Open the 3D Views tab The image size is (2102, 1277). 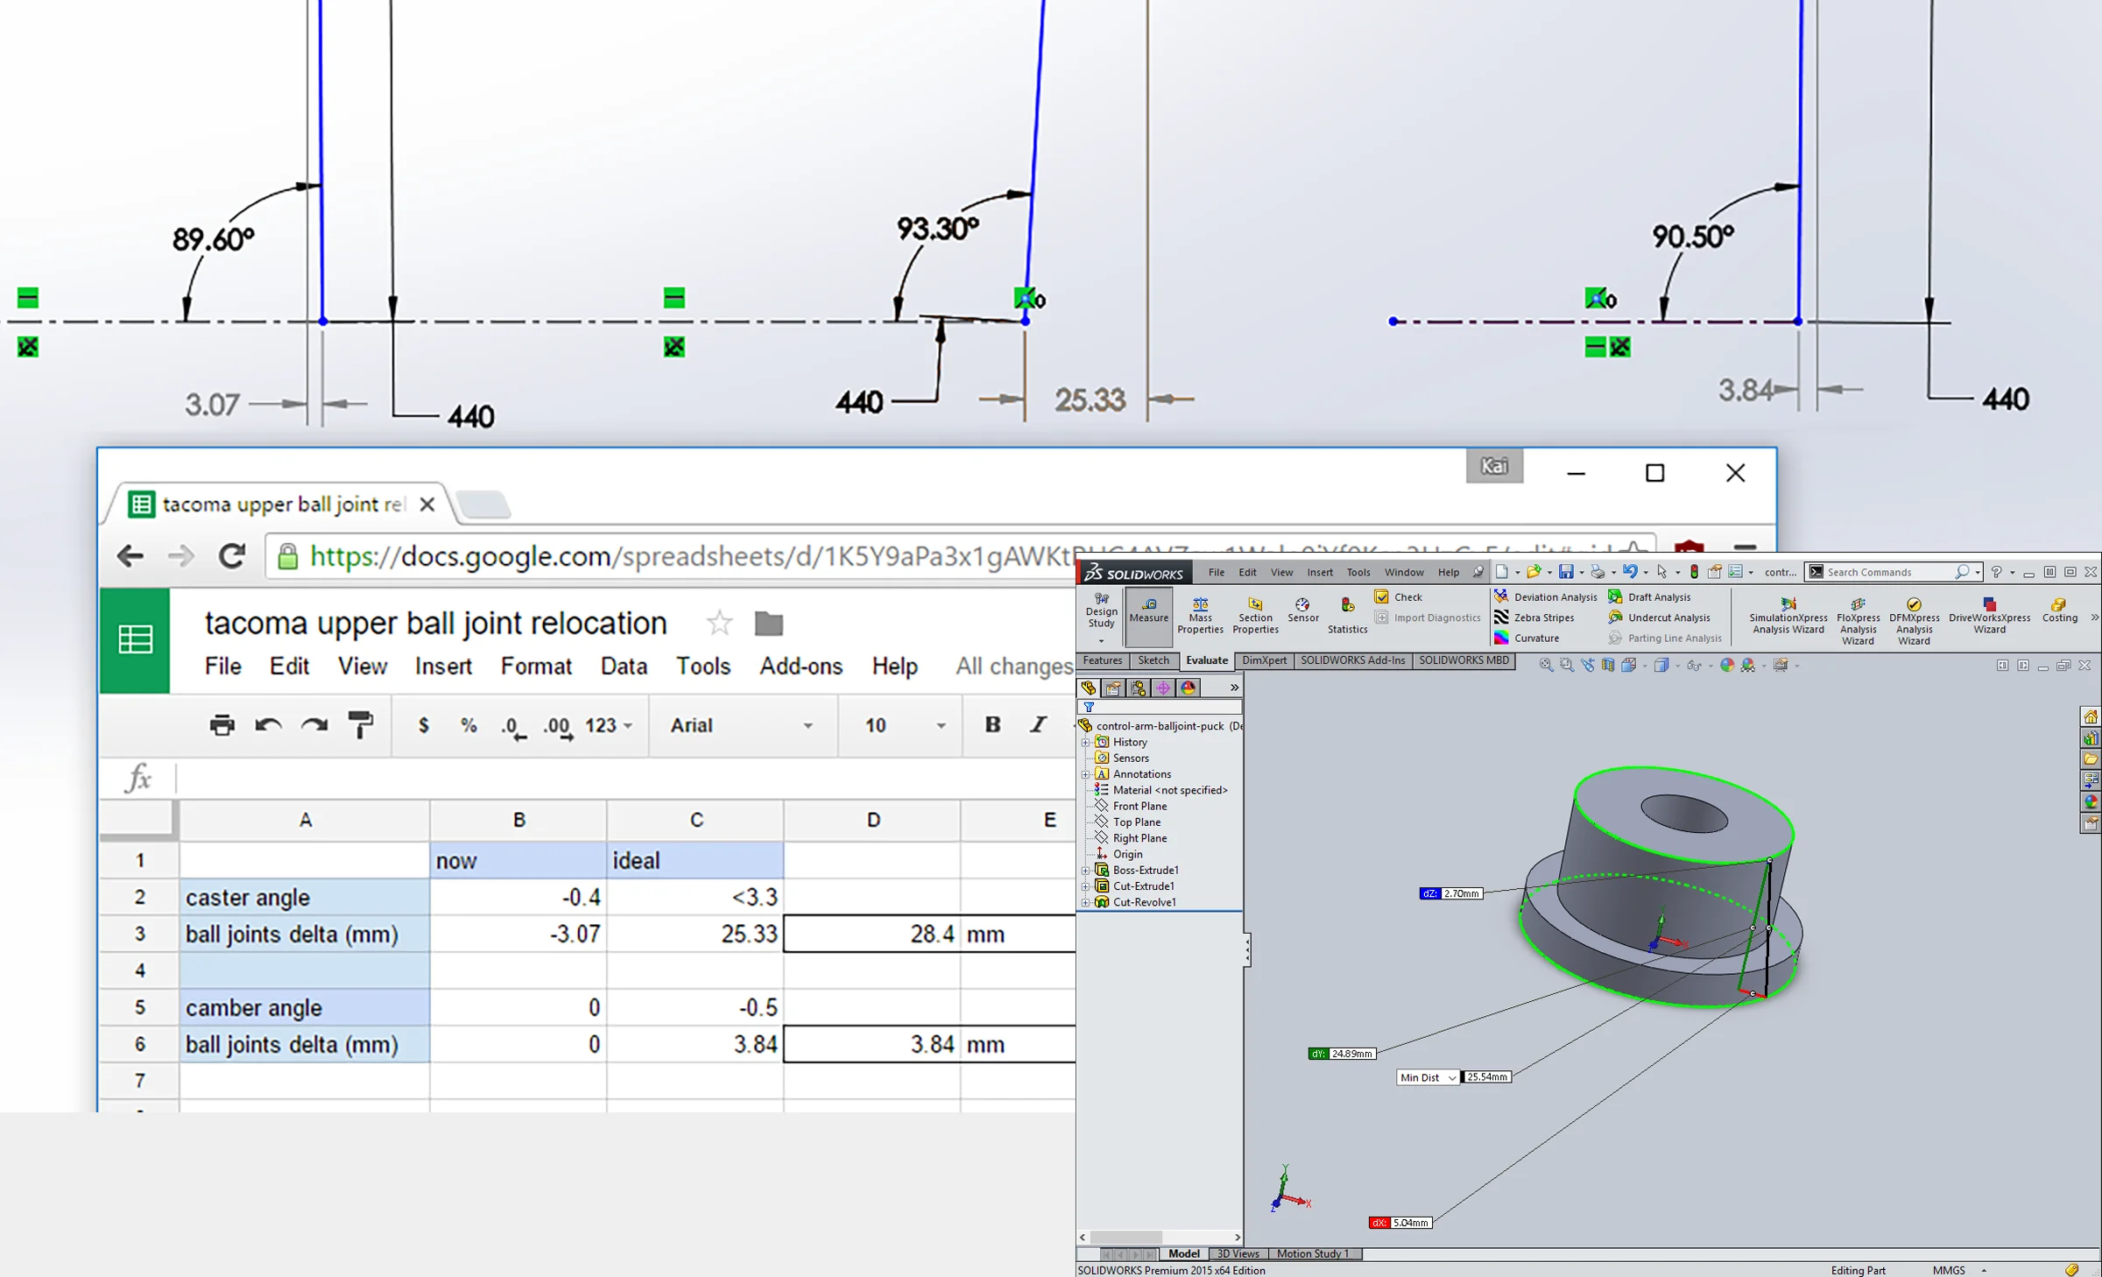point(1238,1254)
